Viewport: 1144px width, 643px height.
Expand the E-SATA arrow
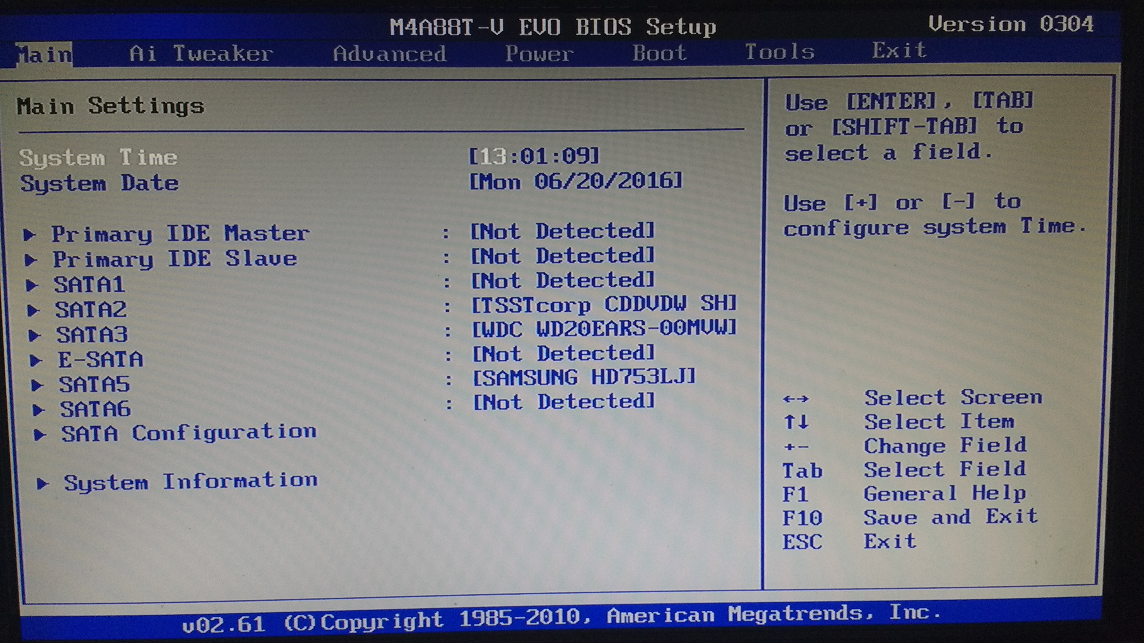click(x=36, y=360)
